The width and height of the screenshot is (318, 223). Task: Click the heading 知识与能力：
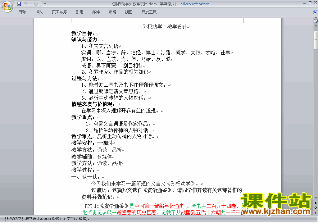coord(86,39)
